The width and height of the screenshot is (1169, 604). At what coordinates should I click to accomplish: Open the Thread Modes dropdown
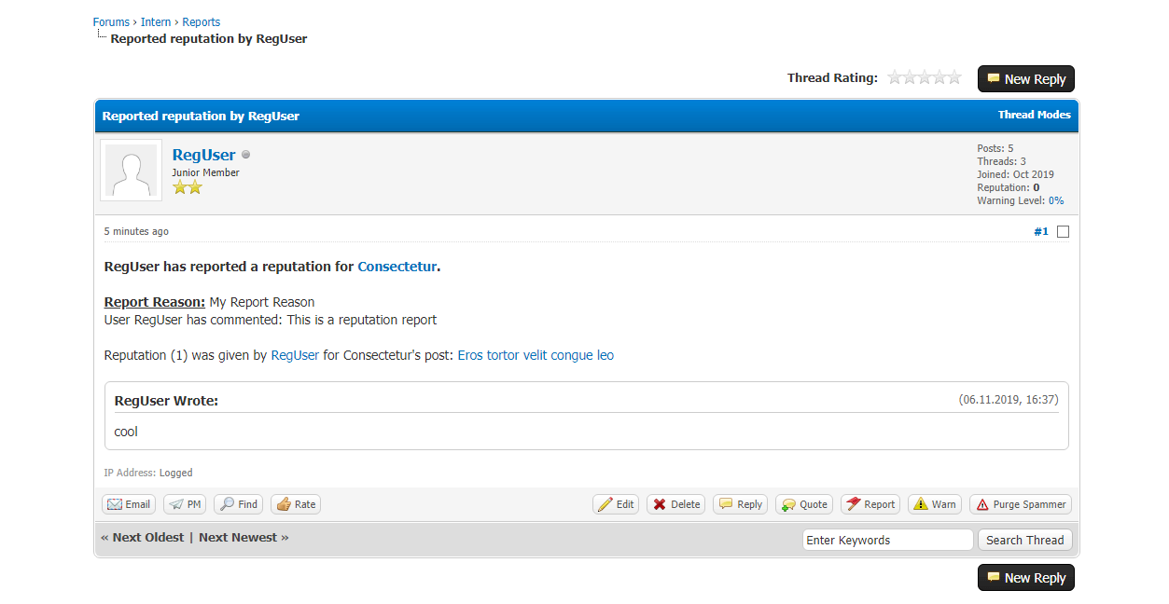pos(1034,115)
